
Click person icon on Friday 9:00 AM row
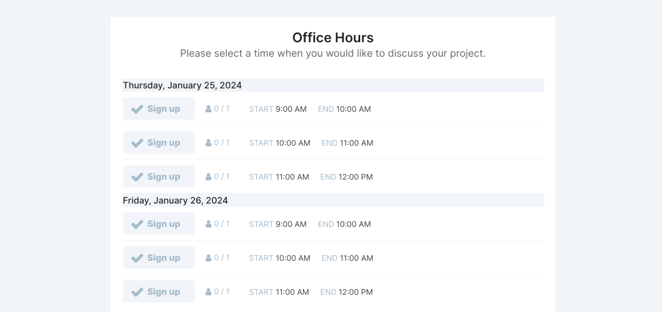click(208, 224)
